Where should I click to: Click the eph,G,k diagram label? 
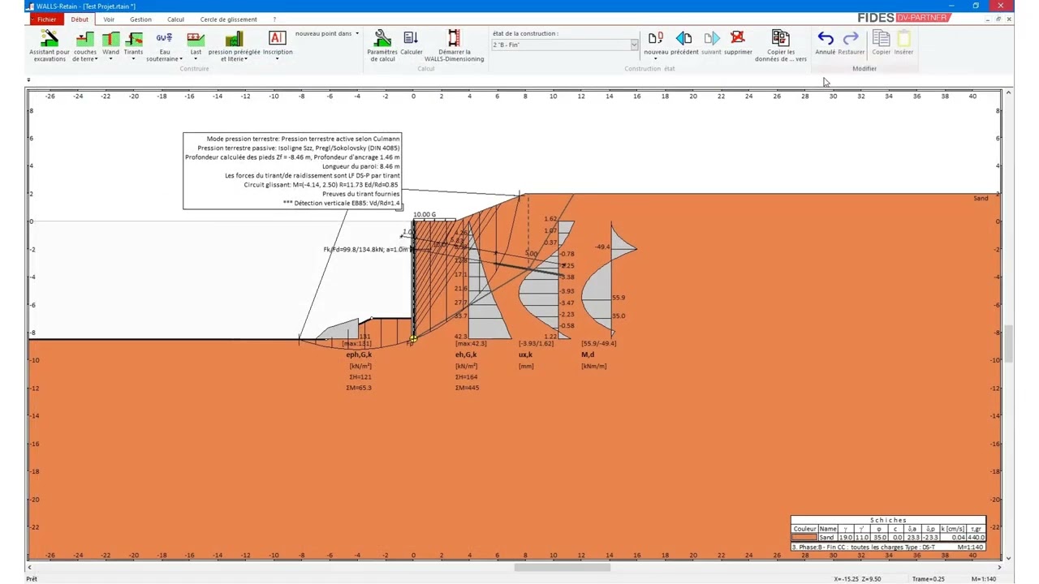click(x=359, y=354)
